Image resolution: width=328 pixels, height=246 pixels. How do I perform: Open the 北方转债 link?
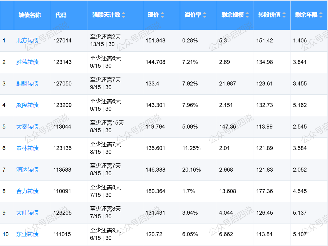point(27,41)
